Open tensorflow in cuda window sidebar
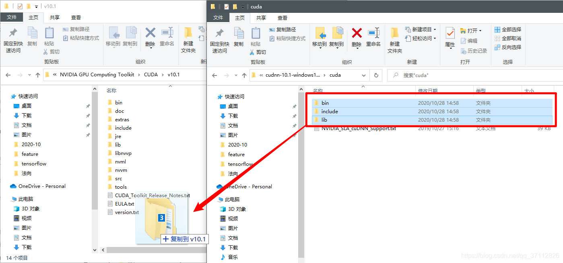 pyautogui.click(x=240, y=164)
